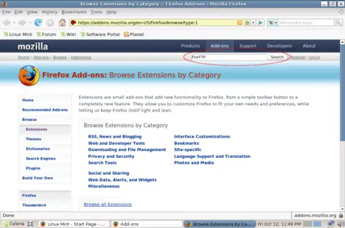
Task: Click the Wikipedia topic search field
Action: [306, 23]
